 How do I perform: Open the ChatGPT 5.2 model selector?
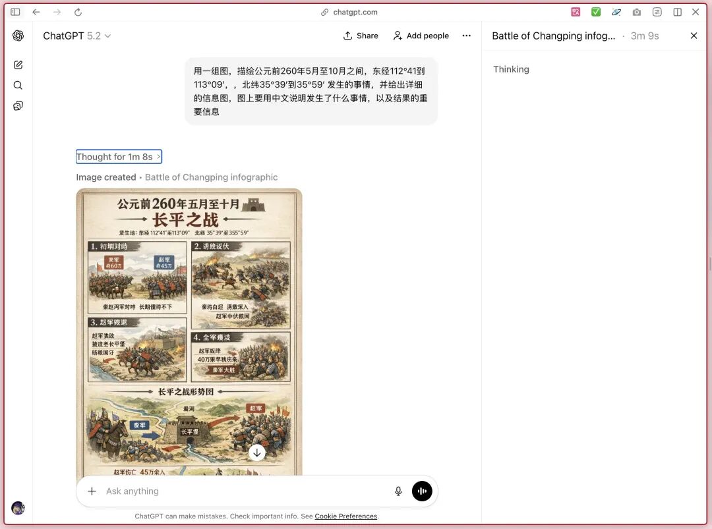(77, 36)
